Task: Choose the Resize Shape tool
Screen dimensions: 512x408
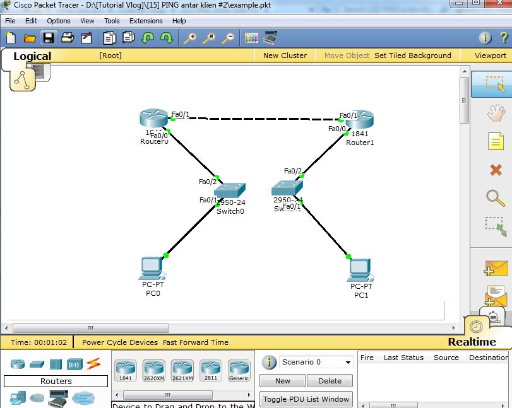Action: 496,226
